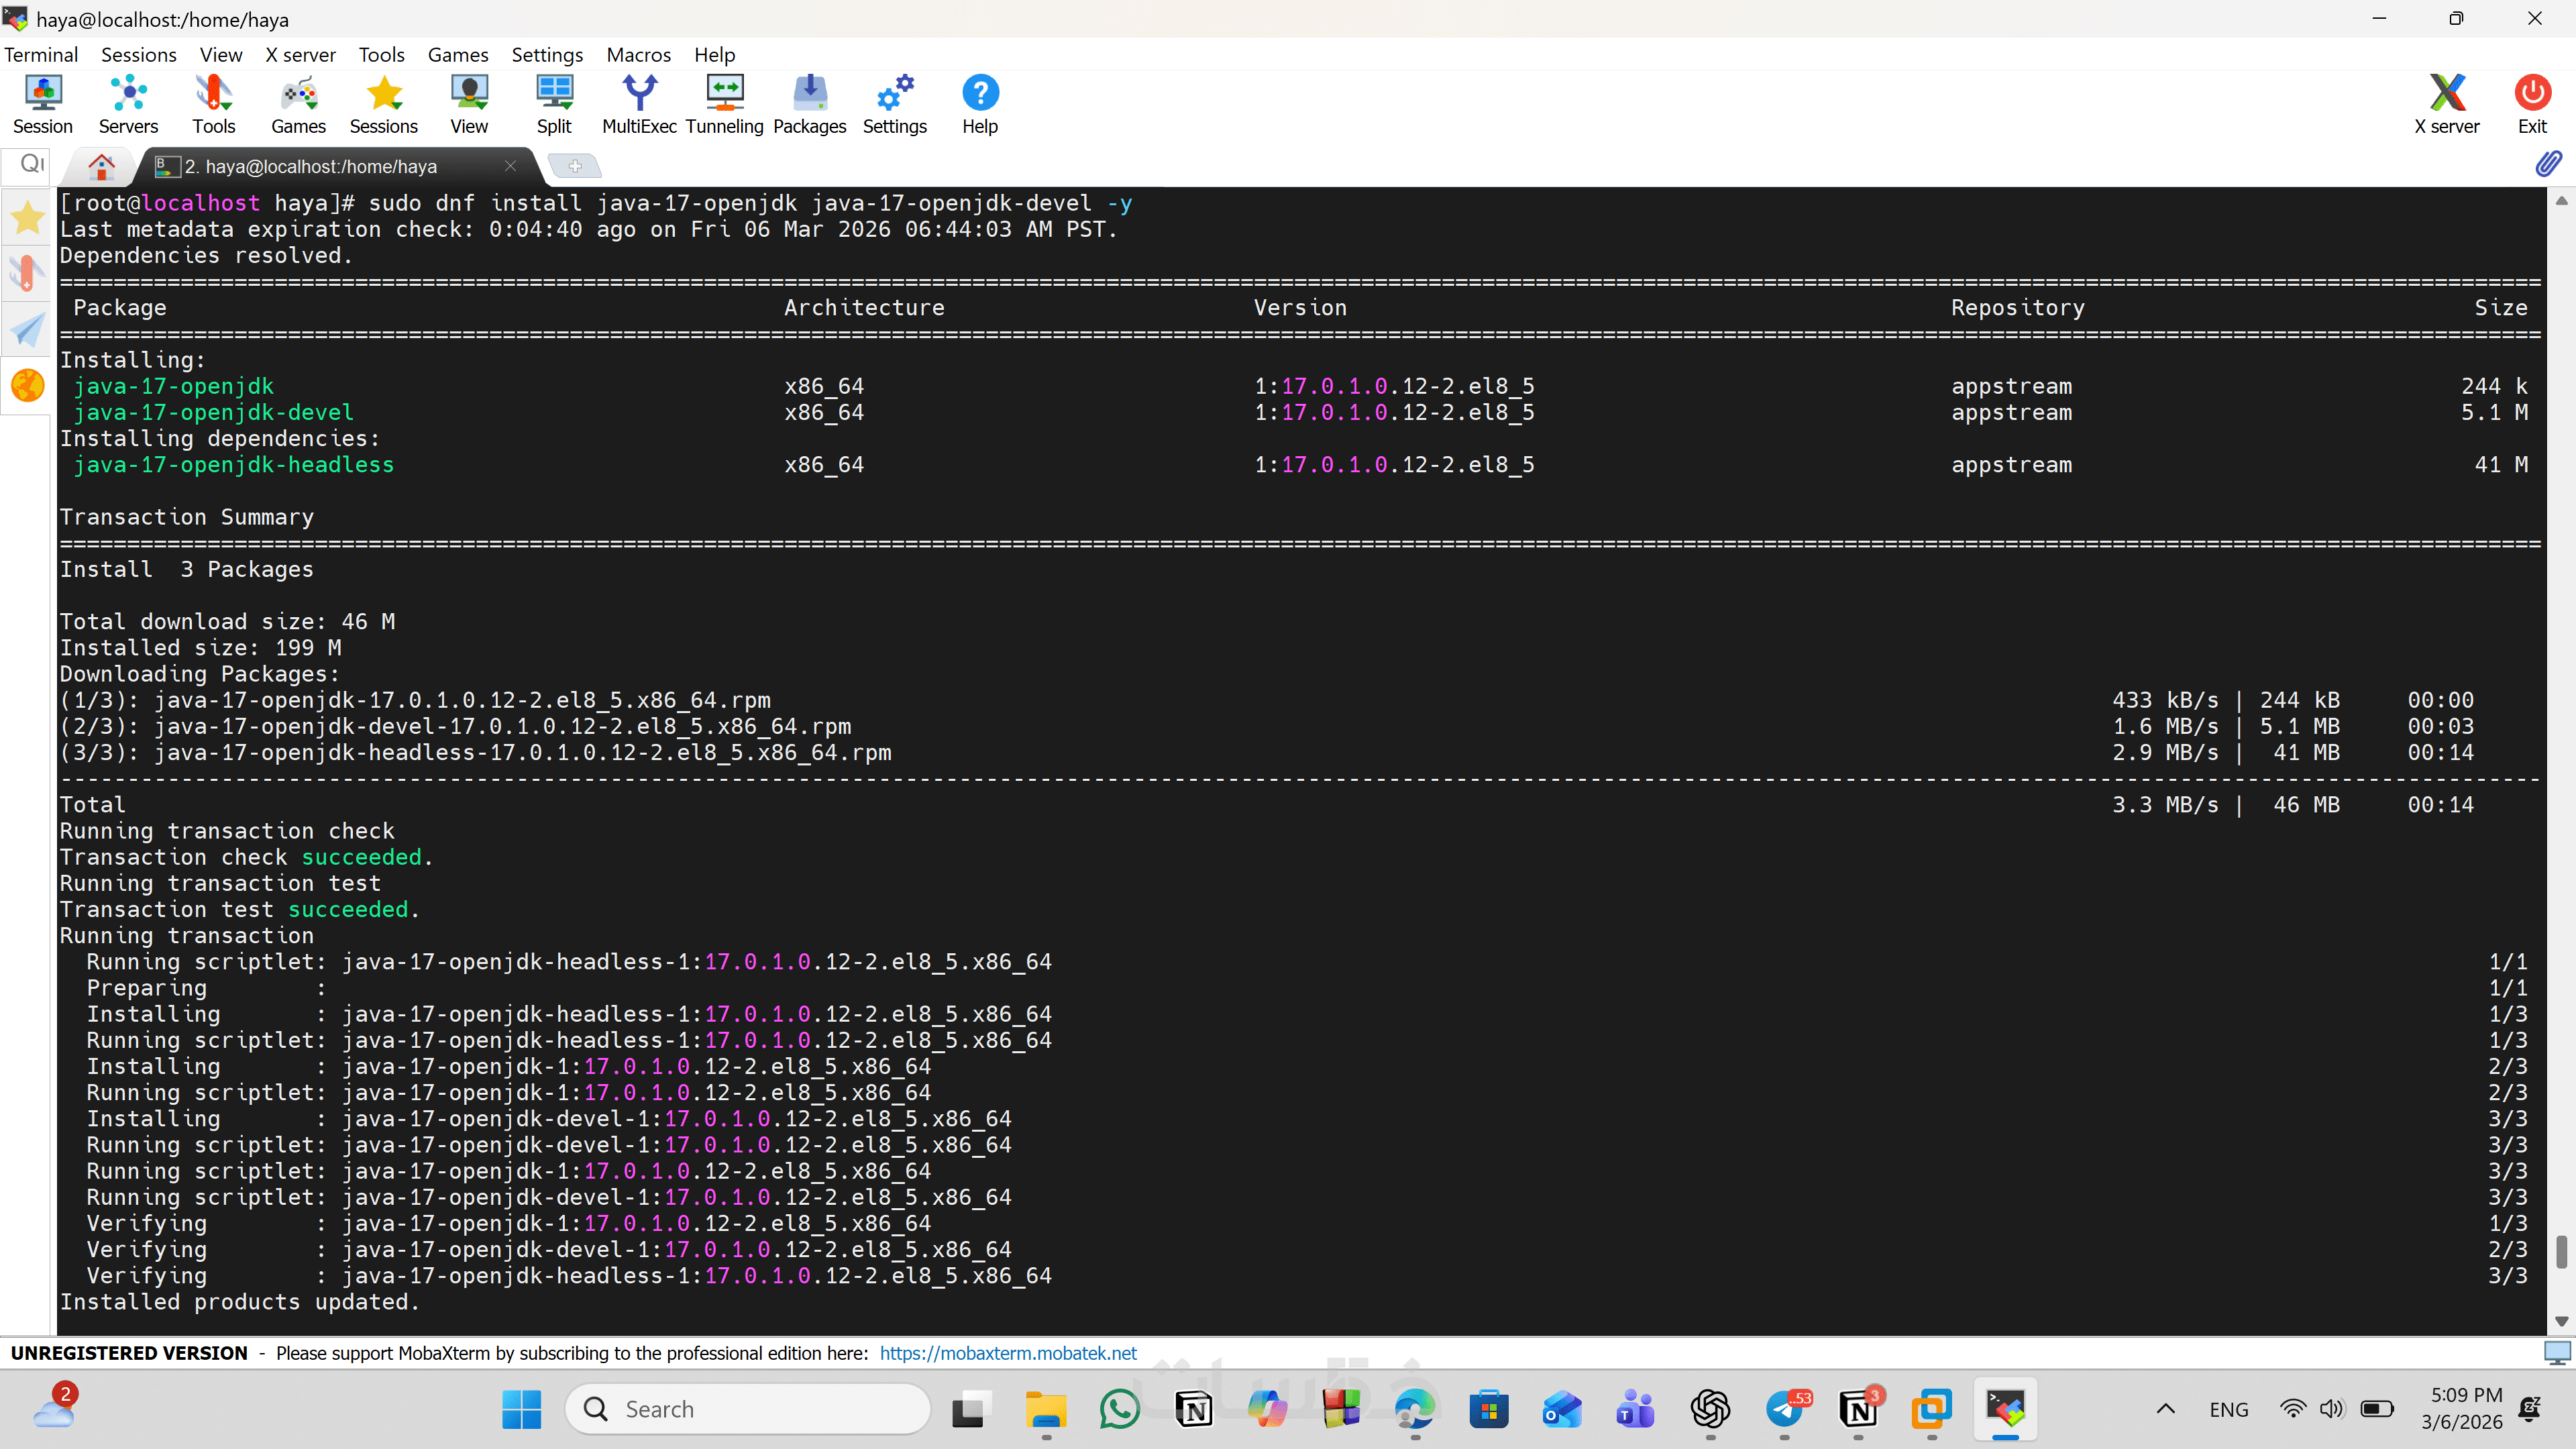Open a new tab with plus button
This screenshot has height=1449, width=2576.
pos(575,166)
